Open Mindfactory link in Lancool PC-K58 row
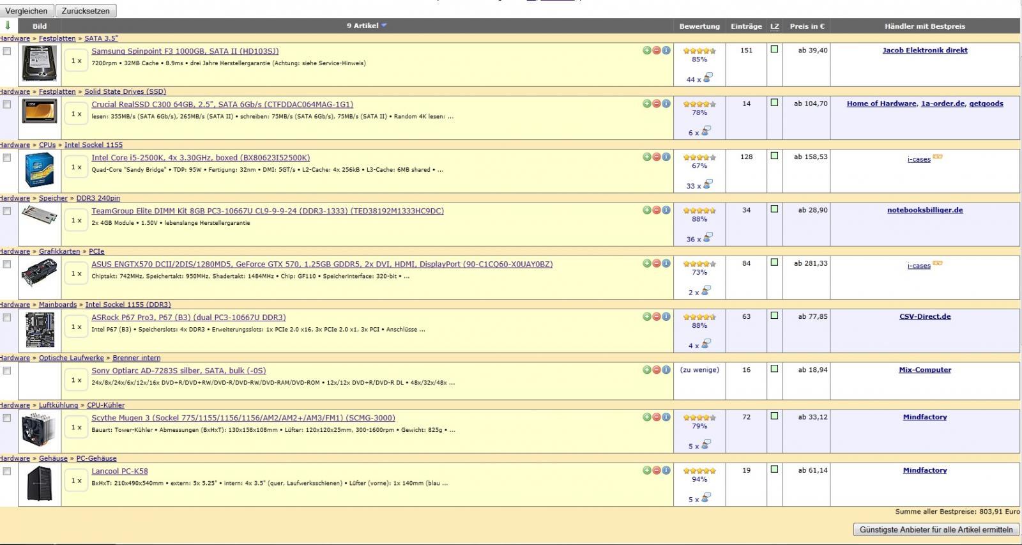1022x545 pixels. [x=925, y=470]
